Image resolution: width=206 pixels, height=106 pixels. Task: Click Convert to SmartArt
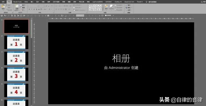[x=80, y=10]
